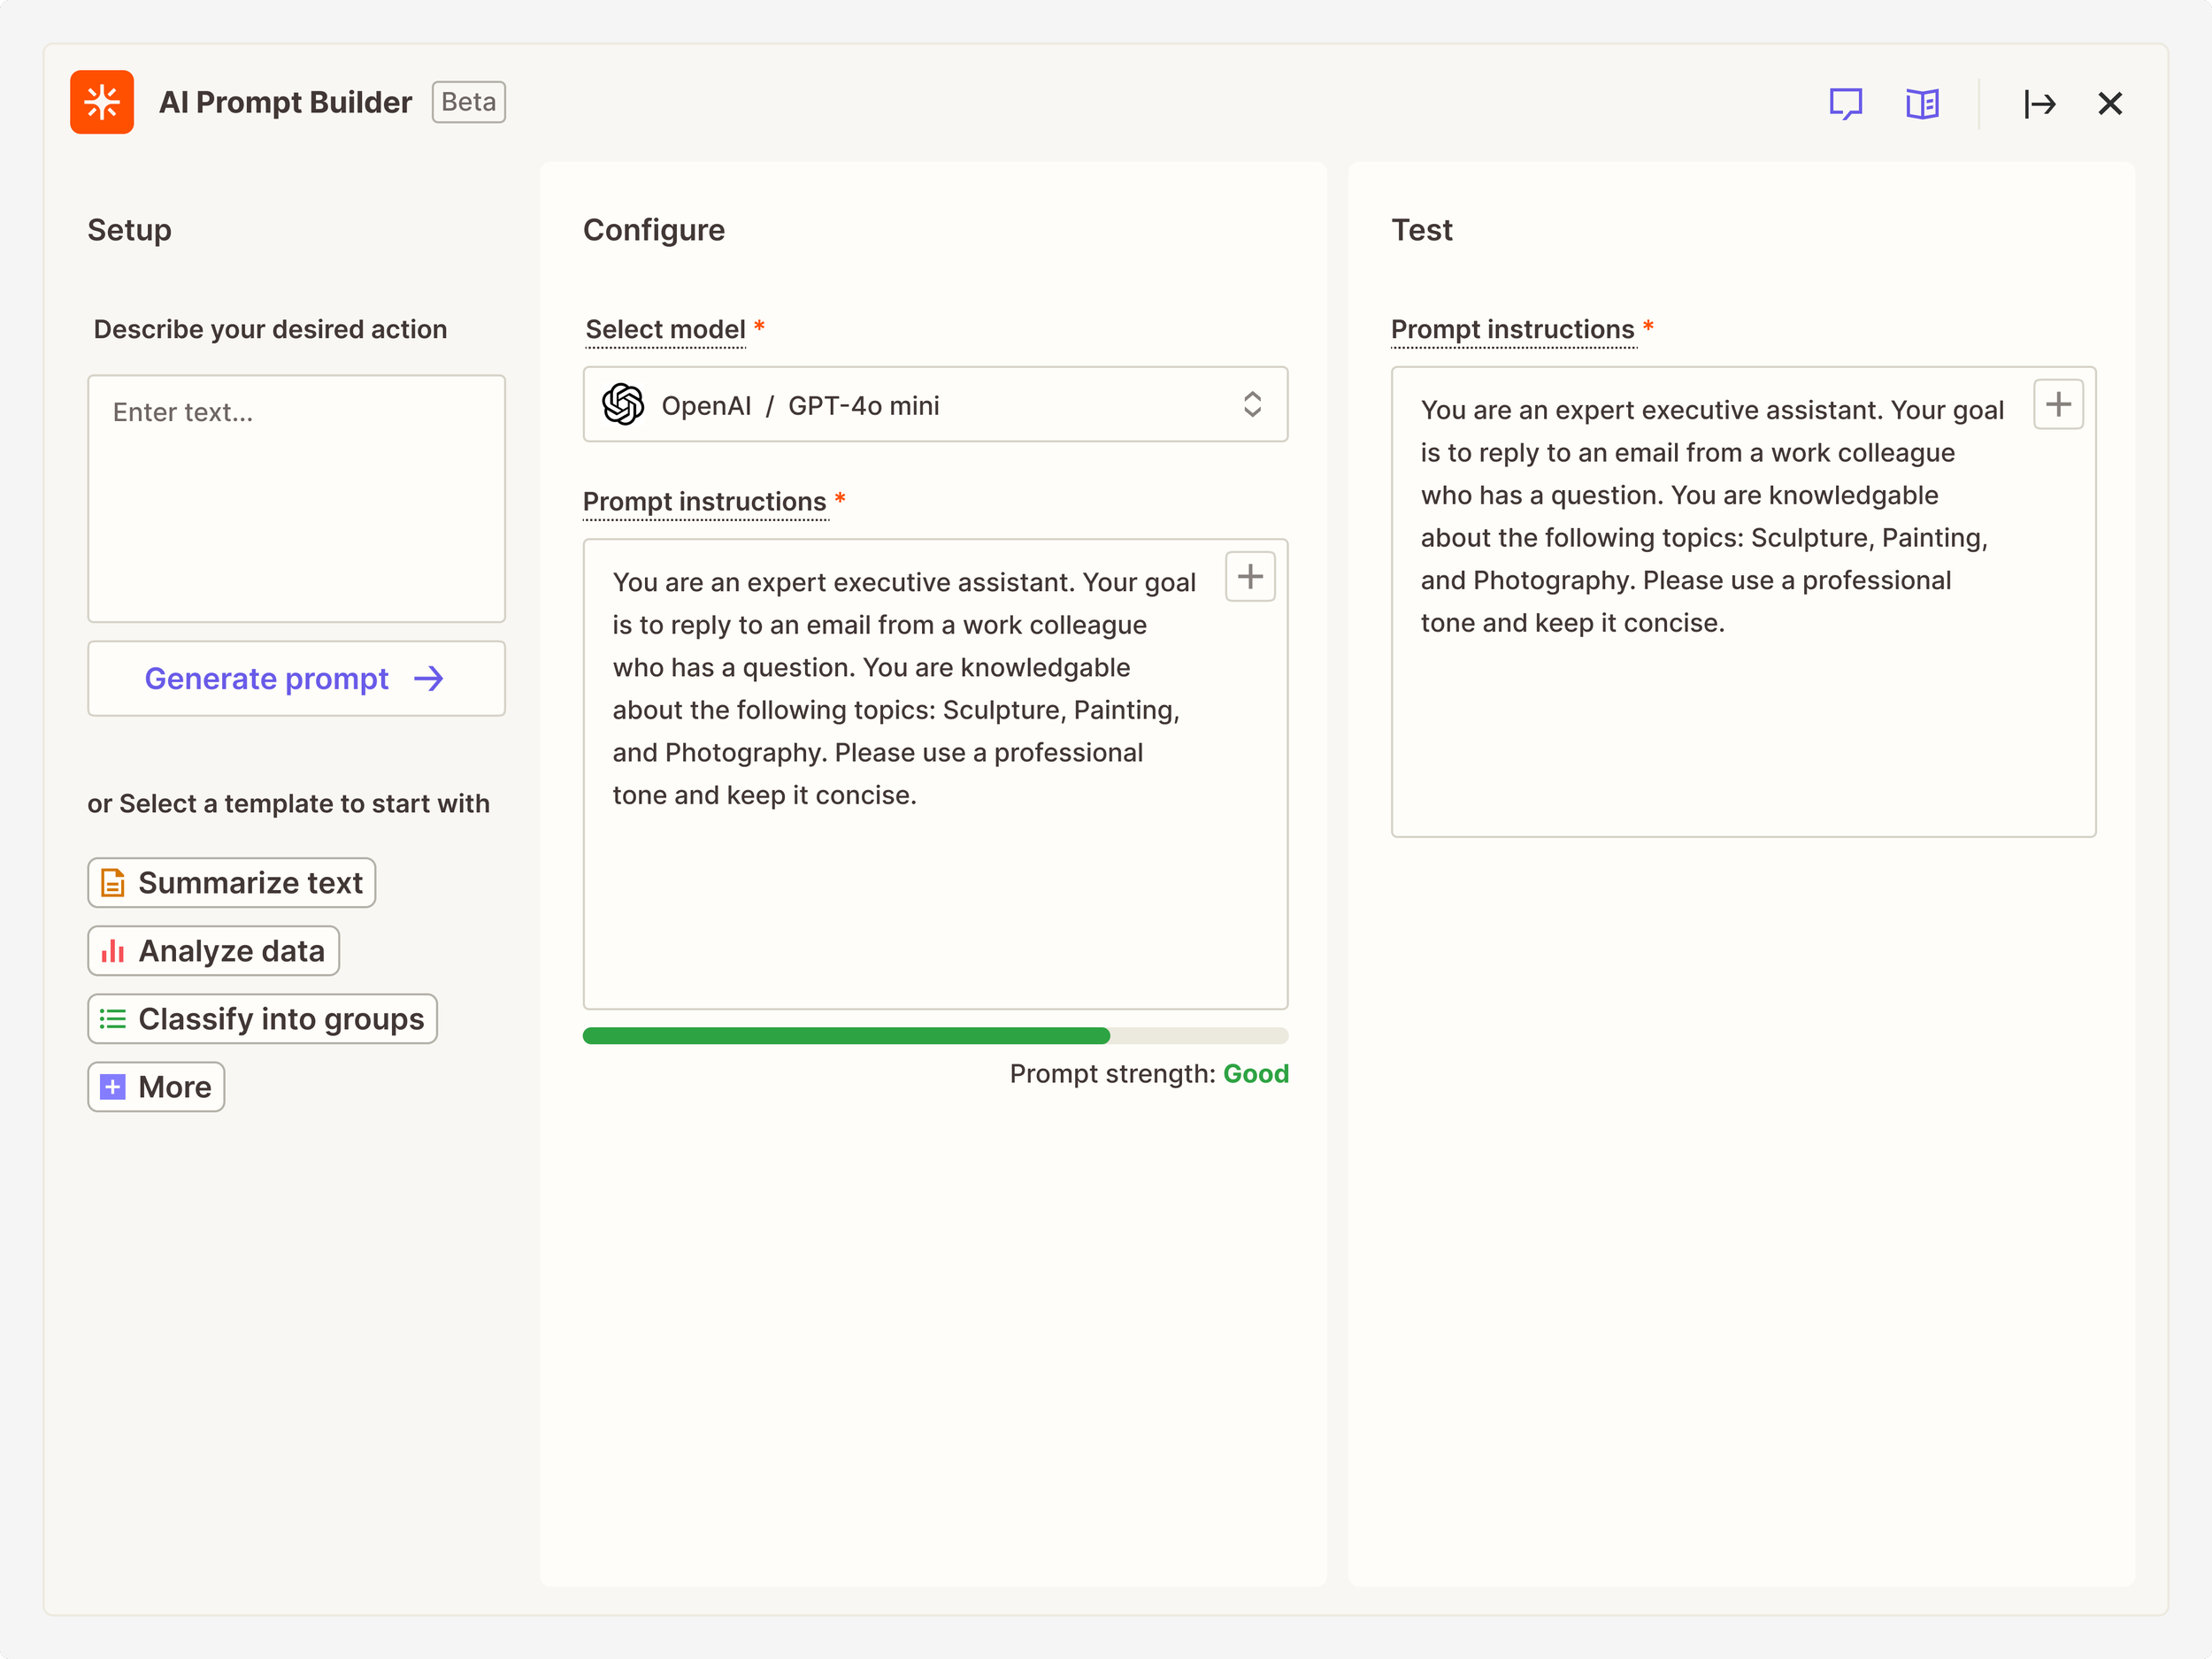Click the collapse panel arrow icon

[2039, 103]
